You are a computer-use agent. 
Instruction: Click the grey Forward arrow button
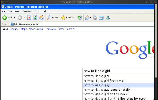(x=20, y=18)
